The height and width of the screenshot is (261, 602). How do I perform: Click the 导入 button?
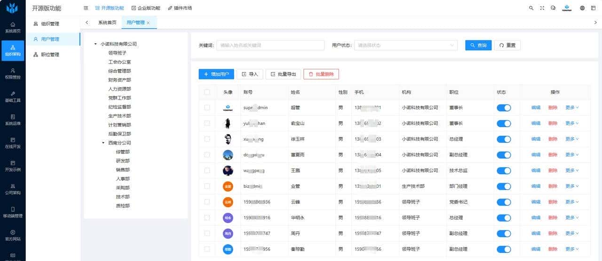(249, 74)
